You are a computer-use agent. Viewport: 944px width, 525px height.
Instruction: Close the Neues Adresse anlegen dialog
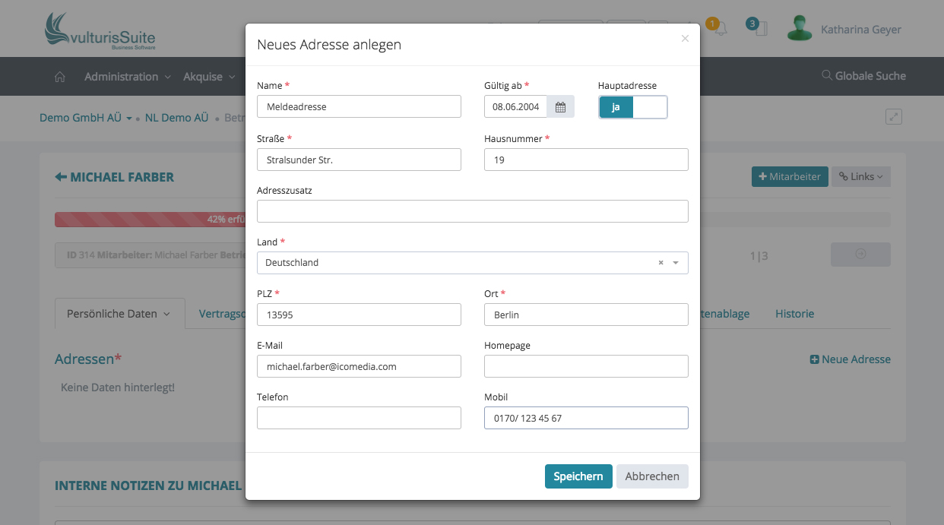[685, 39]
